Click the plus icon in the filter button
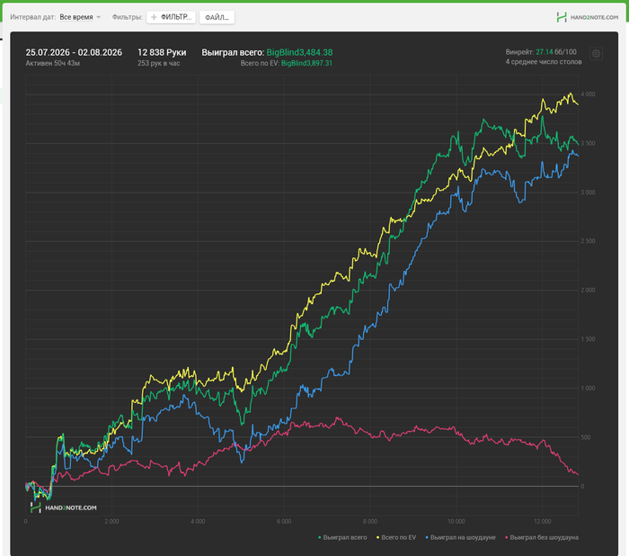This screenshot has width=629, height=556. (x=154, y=17)
